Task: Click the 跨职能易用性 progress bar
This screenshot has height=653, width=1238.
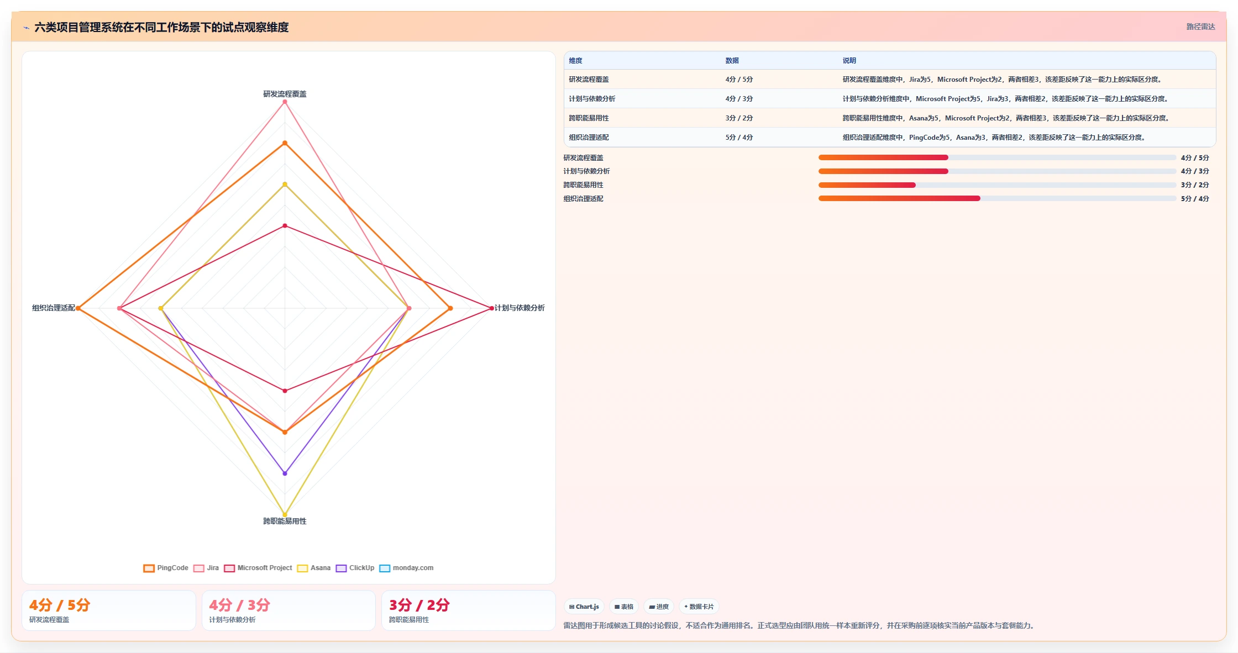Action: [x=997, y=185]
